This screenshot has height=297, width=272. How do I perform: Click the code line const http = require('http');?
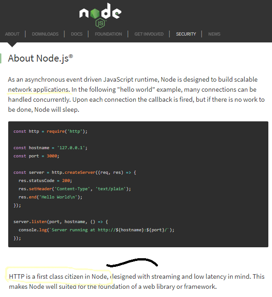50,131
